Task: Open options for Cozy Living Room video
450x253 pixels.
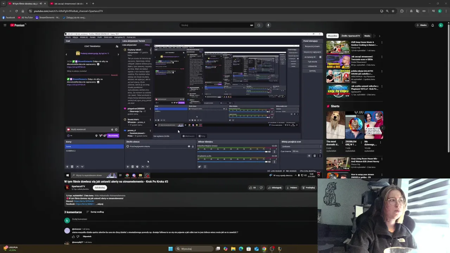Action: pyautogui.click(x=382, y=159)
